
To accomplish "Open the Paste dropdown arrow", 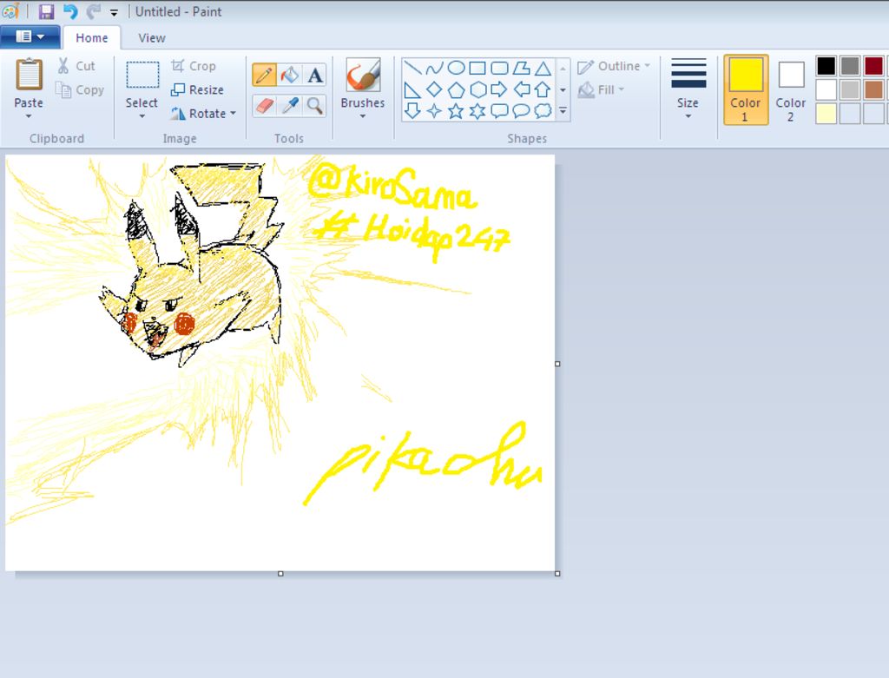I will pyautogui.click(x=29, y=116).
